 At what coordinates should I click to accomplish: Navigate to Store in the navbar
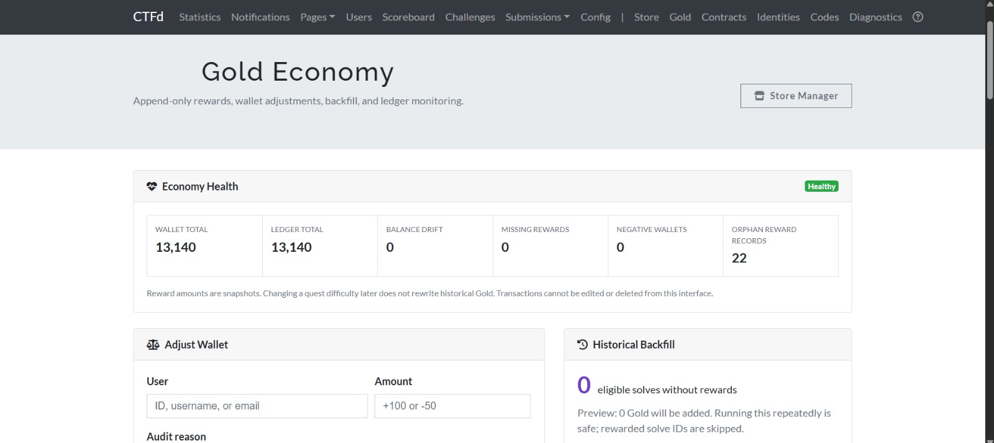(x=646, y=17)
